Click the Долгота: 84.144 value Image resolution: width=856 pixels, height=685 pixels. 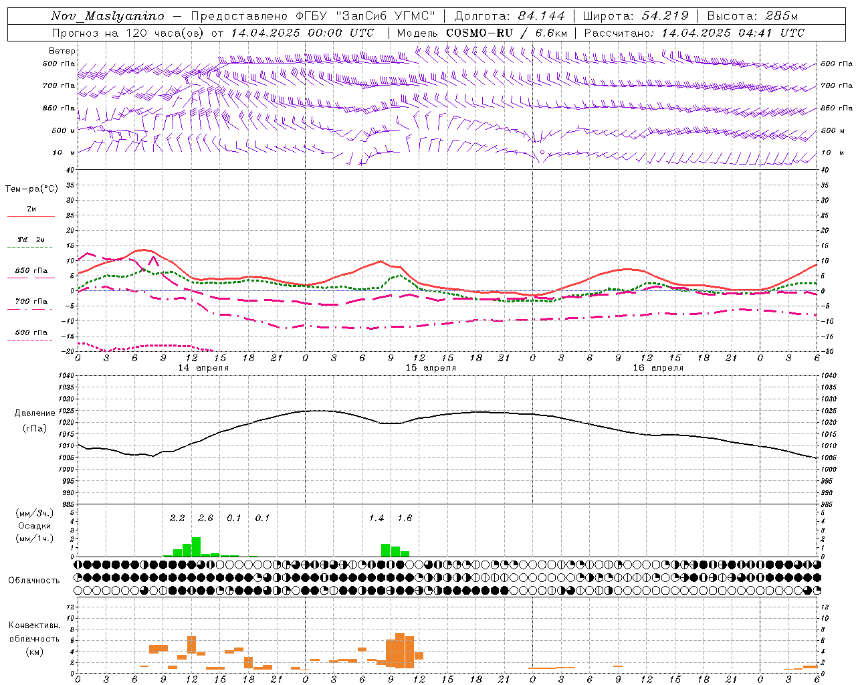click(510, 16)
